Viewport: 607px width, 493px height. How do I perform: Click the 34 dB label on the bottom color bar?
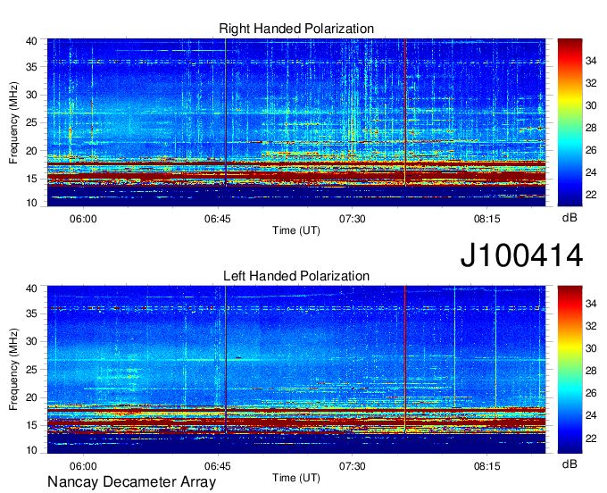pos(591,304)
